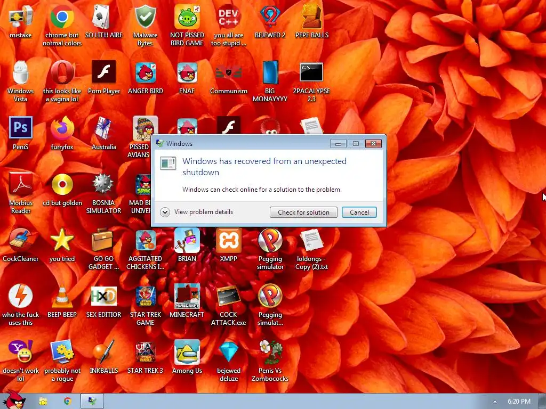The image size is (546, 409).
Task: Select the STAR TREK GAME icon
Action: tap(145, 296)
